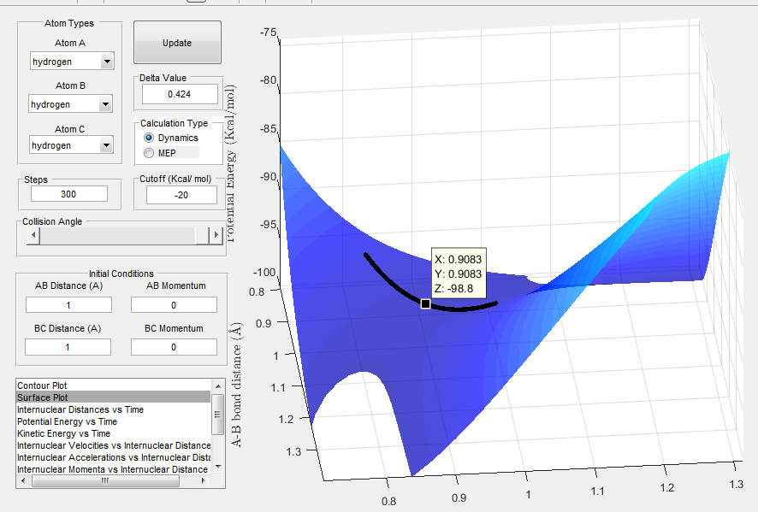Click the Delta Value field
This screenshot has width=758, height=512.
180,94
